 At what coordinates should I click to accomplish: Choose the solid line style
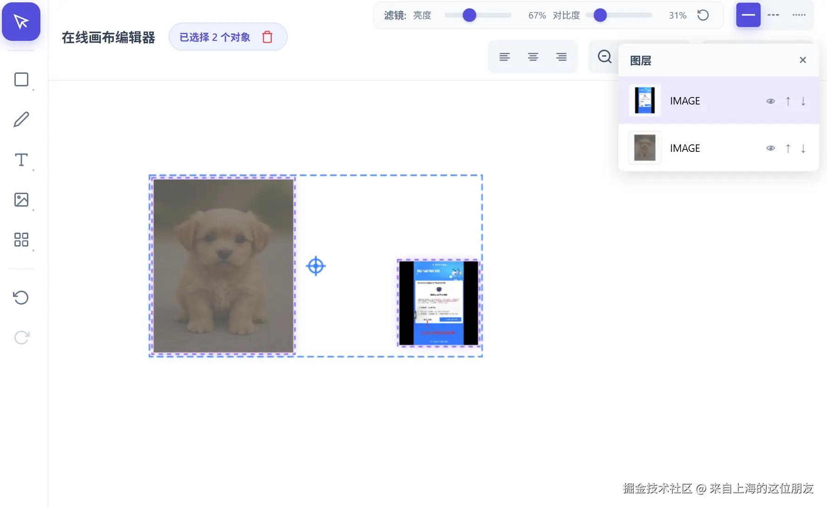748,15
